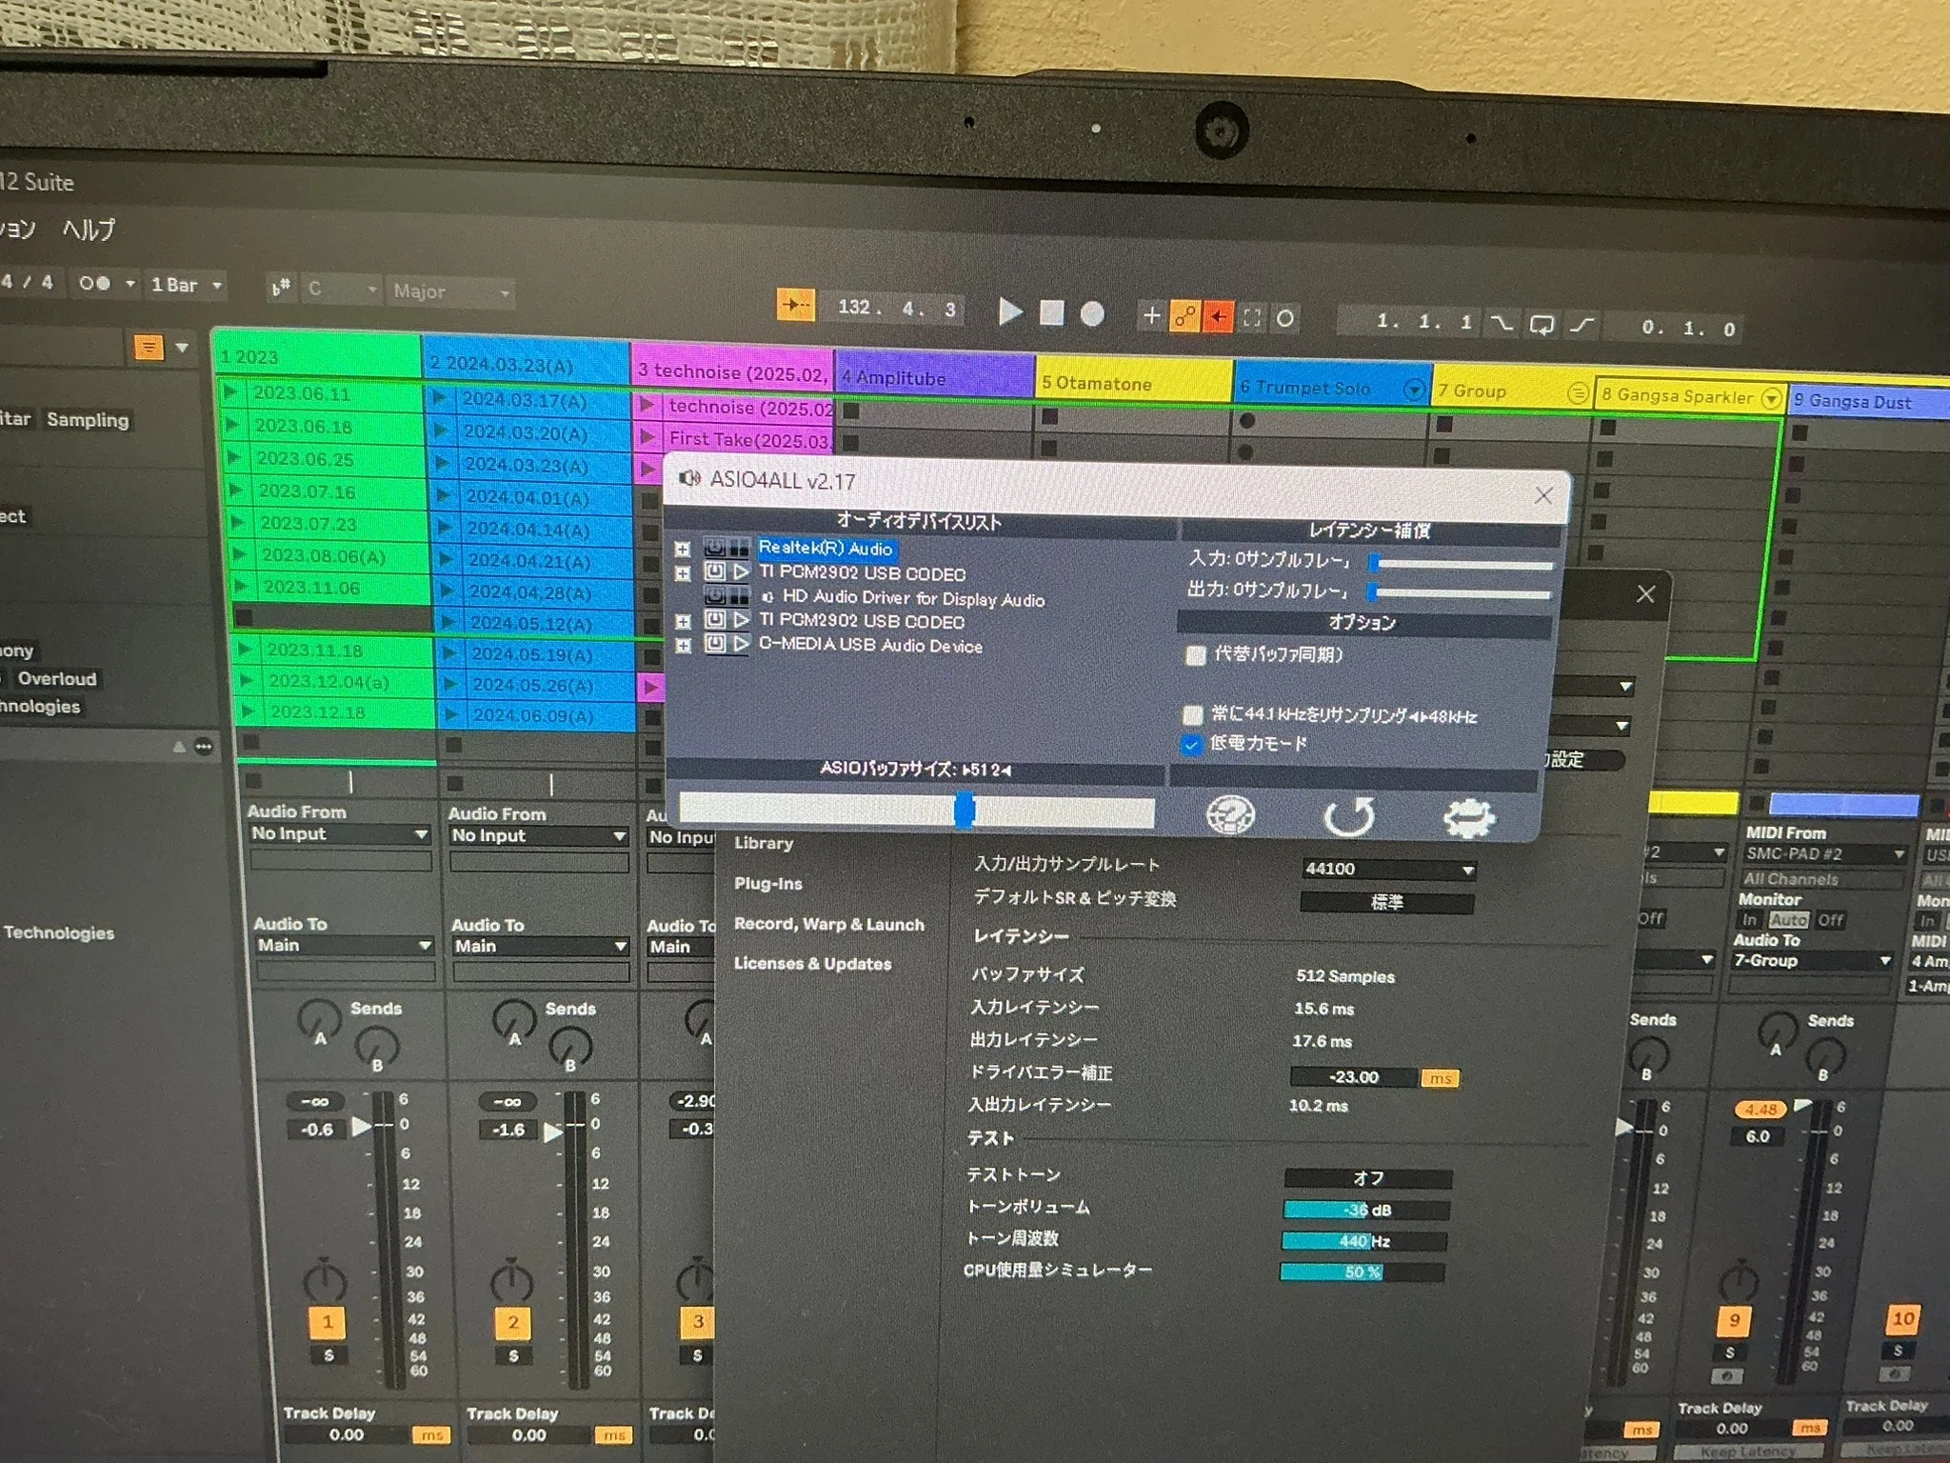Toggle the Punch-Out switch icon
Viewport: 1950px width, 1463px height.
click(1582, 326)
